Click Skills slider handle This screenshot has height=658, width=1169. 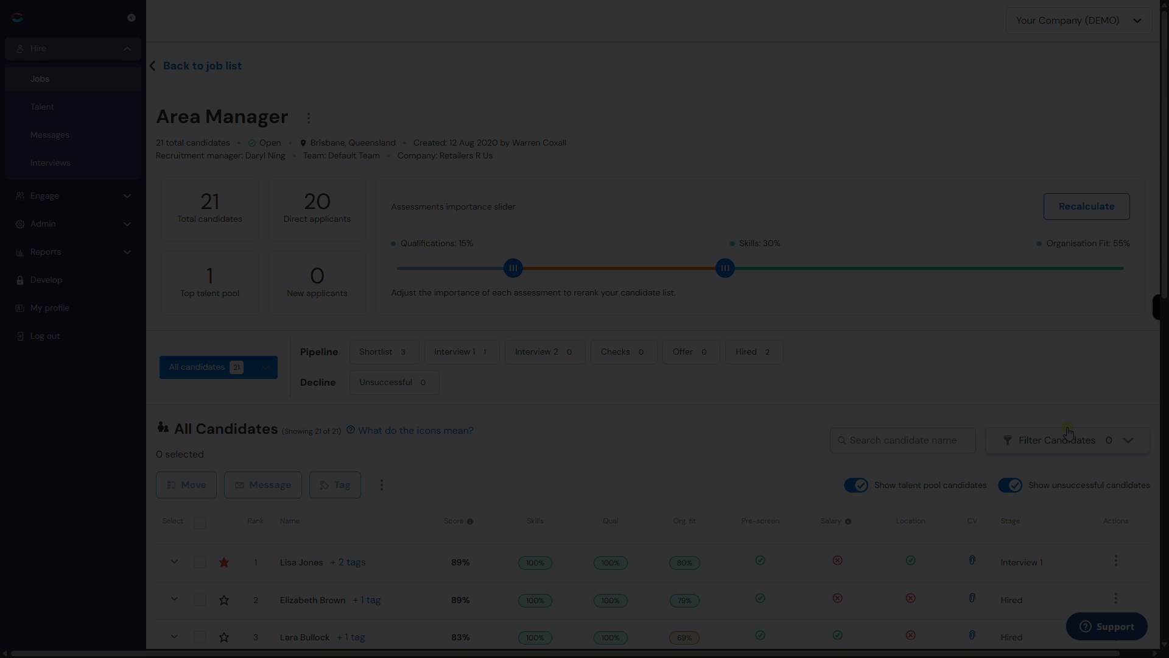[x=725, y=268]
